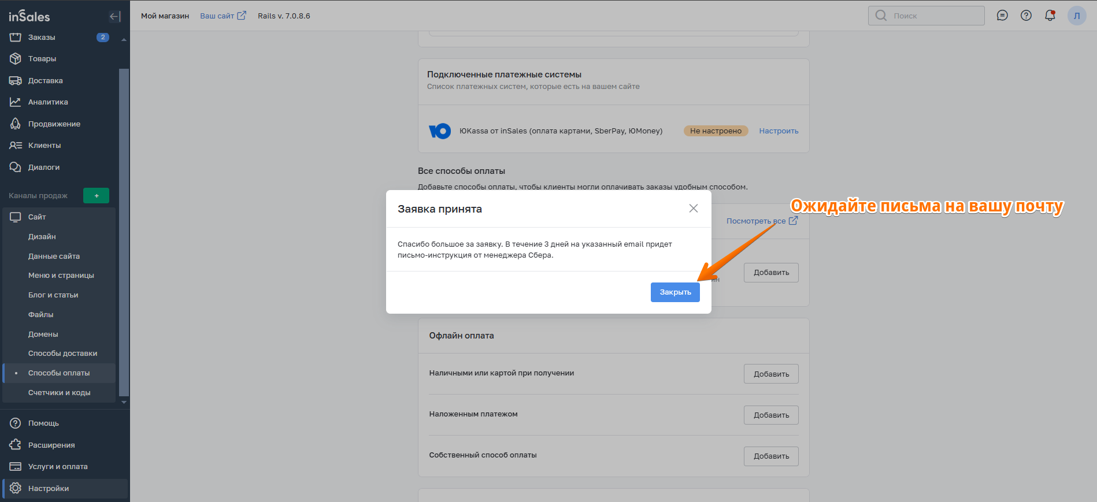Click the Настроить link for ЮKassa
Viewport: 1097px width, 502px height.
coord(779,131)
